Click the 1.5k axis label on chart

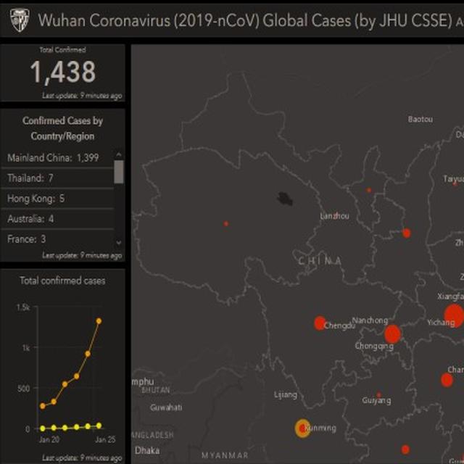coord(23,307)
